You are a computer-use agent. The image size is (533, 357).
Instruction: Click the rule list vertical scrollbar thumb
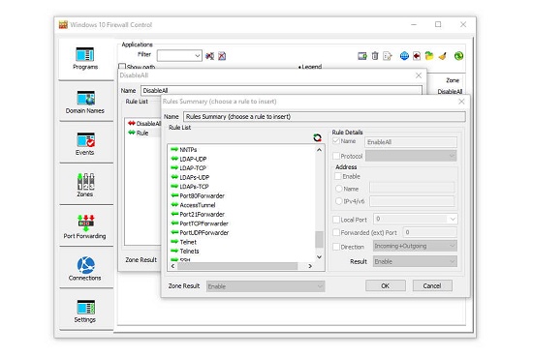pyautogui.click(x=319, y=240)
